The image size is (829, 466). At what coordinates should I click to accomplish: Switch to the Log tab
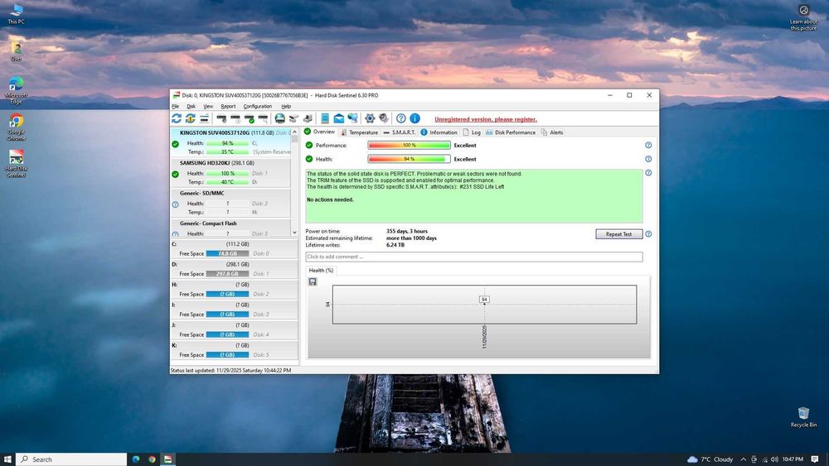point(472,132)
